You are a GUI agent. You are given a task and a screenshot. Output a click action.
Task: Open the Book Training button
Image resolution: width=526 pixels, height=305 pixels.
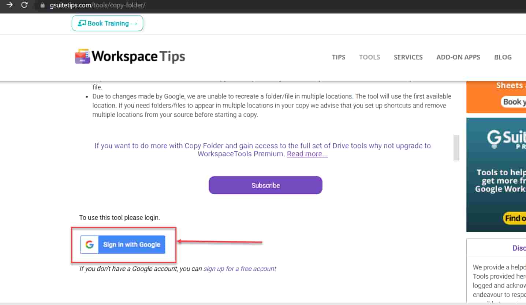pyautogui.click(x=107, y=23)
